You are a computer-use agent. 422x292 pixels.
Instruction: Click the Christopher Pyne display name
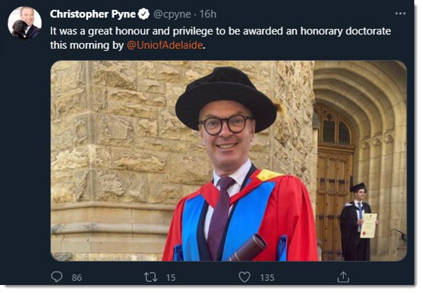(94, 14)
